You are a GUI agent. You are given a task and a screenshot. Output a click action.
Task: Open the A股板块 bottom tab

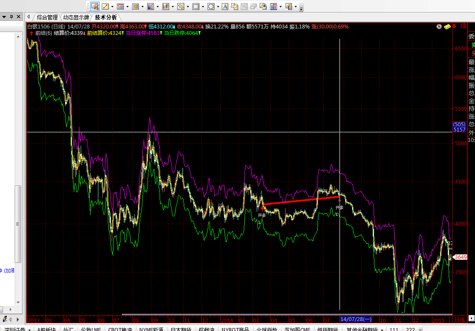(x=46, y=329)
